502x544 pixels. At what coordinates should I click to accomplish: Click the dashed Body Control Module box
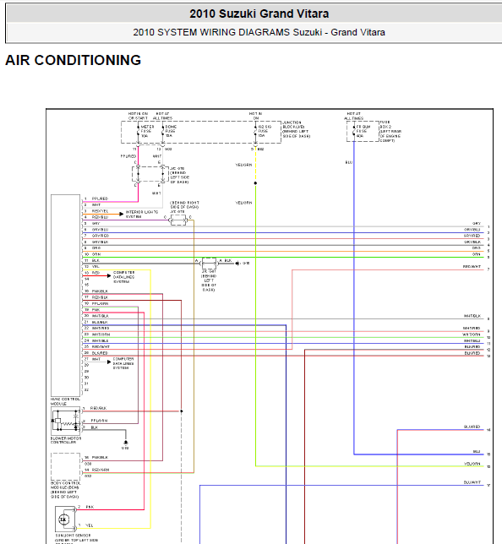click(x=66, y=466)
